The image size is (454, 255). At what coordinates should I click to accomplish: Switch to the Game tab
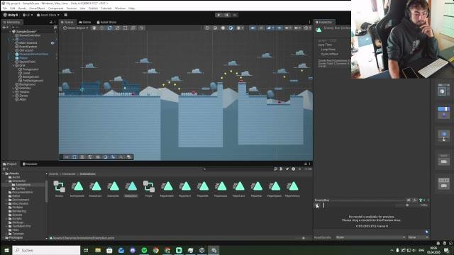pyautogui.click(x=85, y=22)
